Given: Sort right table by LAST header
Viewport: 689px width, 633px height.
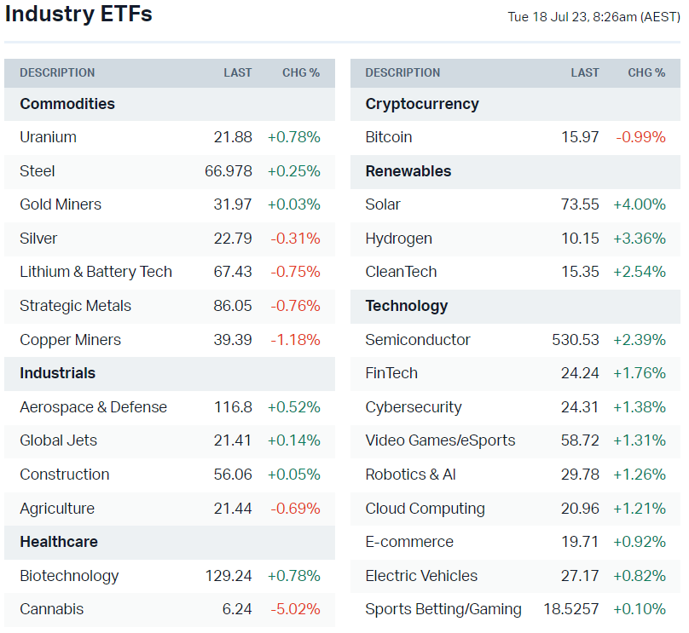Looking at the screenshot, I should tap(585, 73).
